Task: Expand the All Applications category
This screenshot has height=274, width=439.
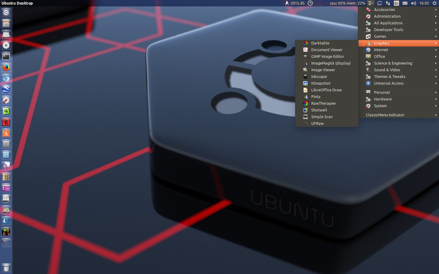Action: point(399,23)
